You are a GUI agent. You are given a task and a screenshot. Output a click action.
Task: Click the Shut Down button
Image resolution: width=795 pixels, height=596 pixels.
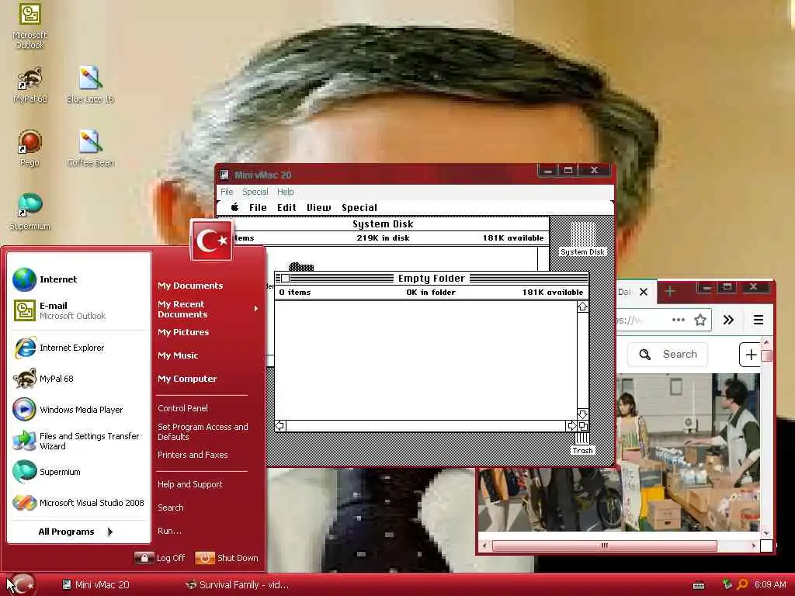227,558
